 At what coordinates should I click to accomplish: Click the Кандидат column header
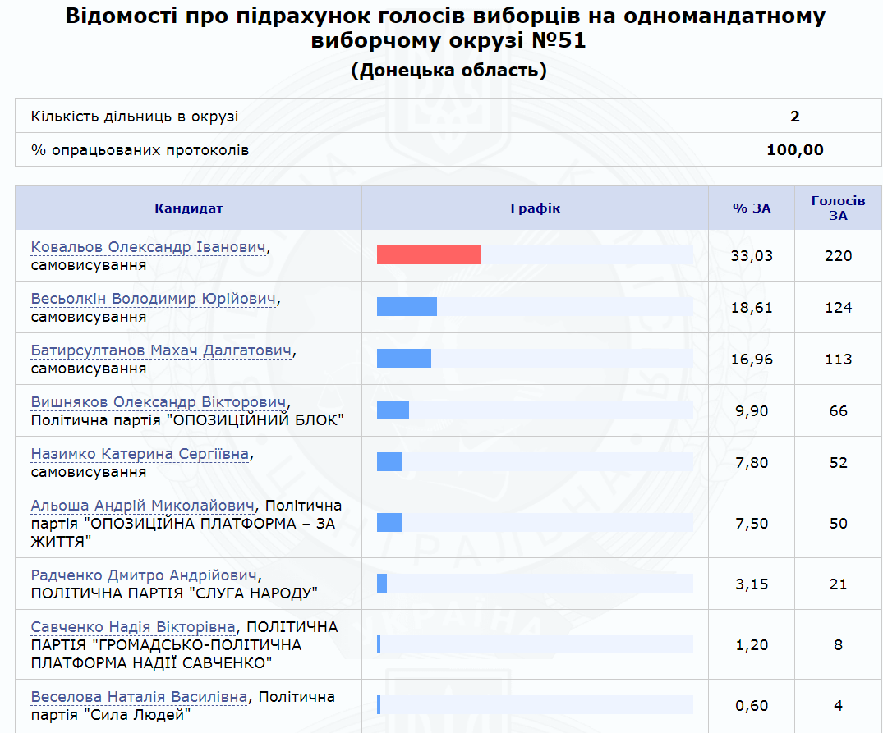pos(188,208)
